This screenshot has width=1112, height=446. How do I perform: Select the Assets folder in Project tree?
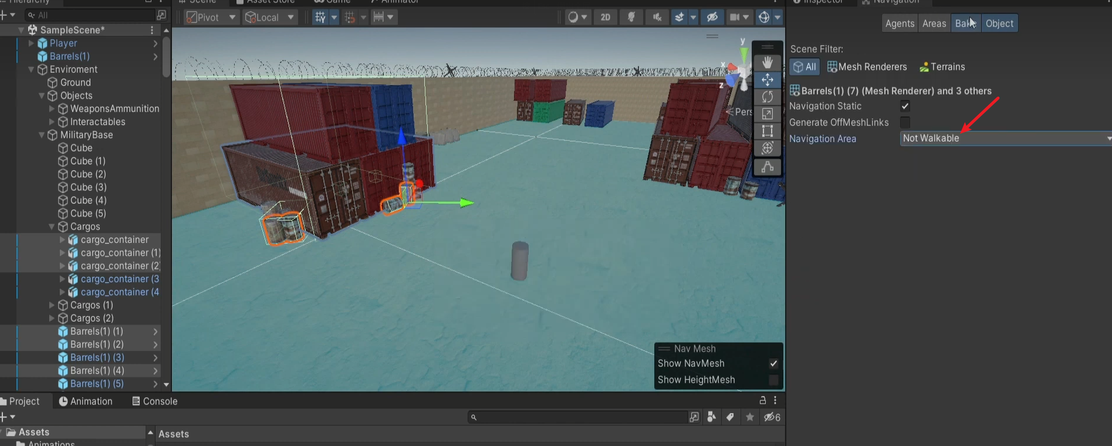point(34,433)
